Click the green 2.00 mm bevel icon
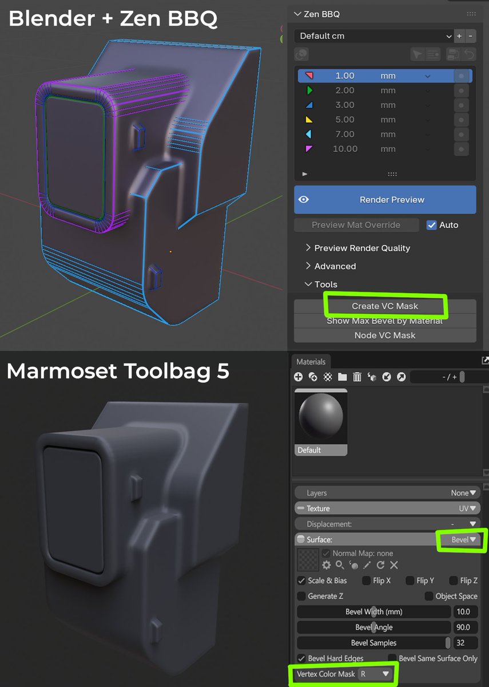 pyautogui.click(x=309, y=90)
